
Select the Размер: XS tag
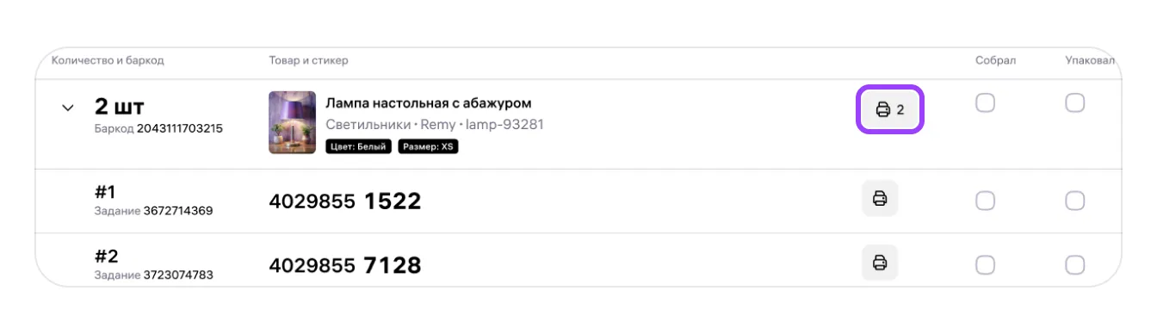(x=429, y=146)
